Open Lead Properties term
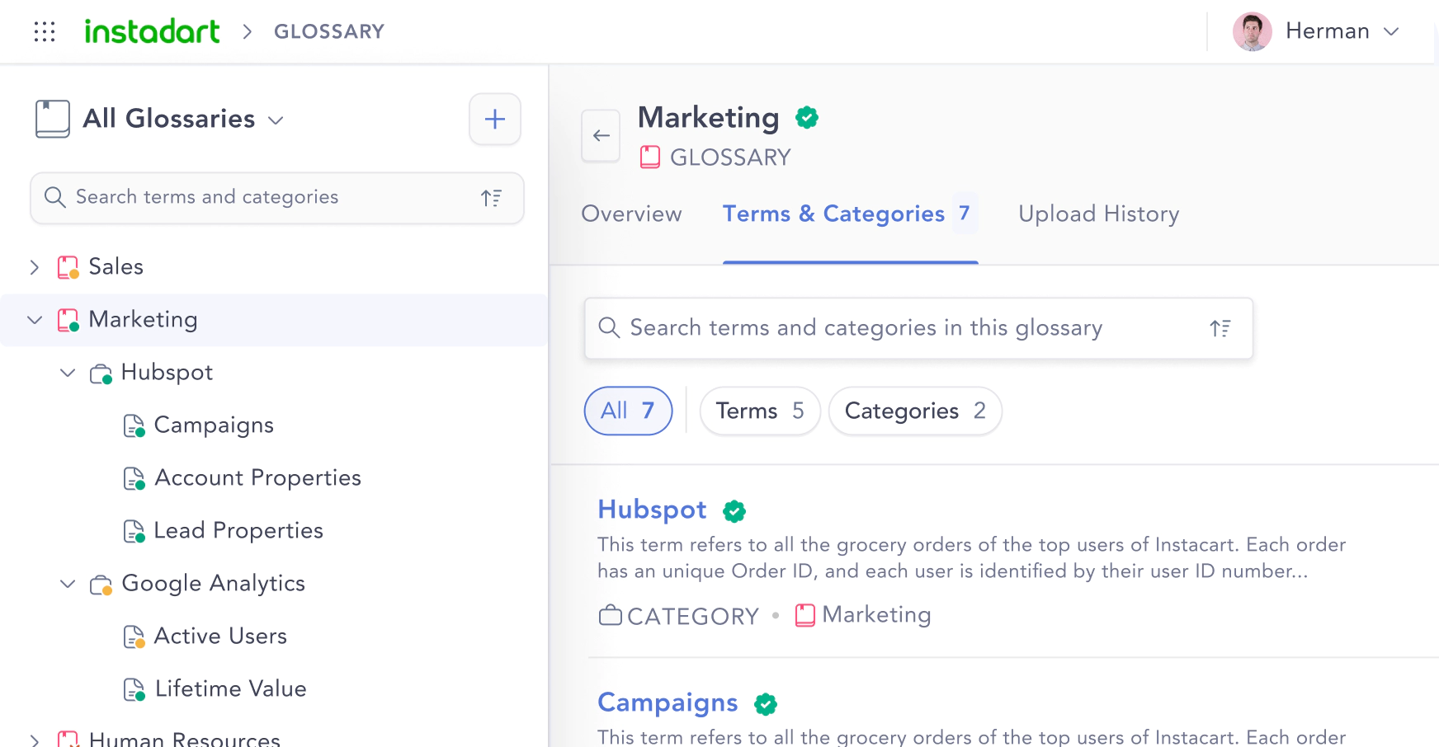This screenshot has height=747, width=1439. click(x=238, y=531)
